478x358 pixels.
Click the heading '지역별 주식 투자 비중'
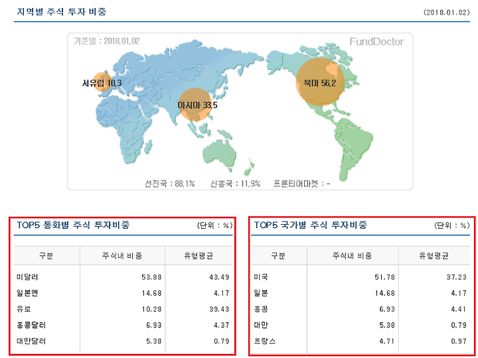tap(62, 12)
